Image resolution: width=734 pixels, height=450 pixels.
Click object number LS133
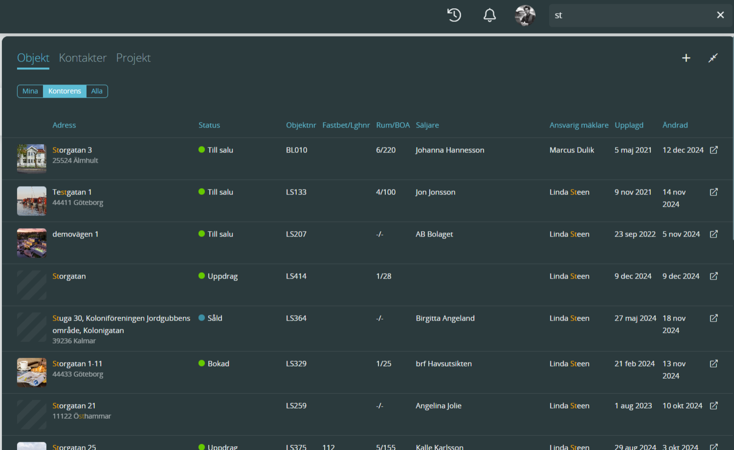296,192
